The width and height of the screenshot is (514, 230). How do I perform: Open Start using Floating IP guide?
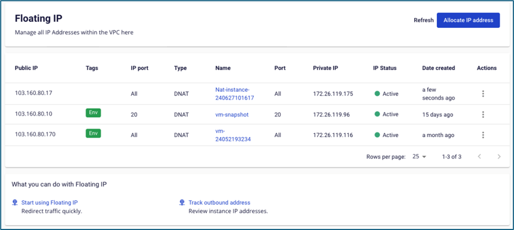pyautogui.click(x=49, y=202)
